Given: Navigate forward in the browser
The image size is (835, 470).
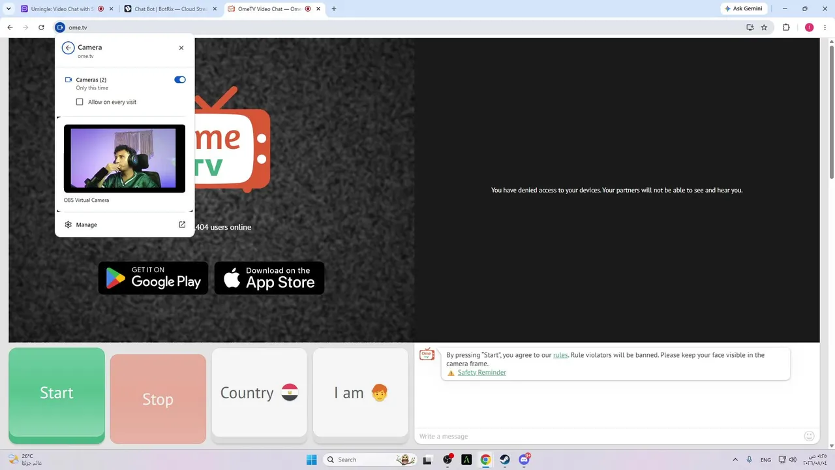Looking at the screenshot, I should click(x=25, y=27).
